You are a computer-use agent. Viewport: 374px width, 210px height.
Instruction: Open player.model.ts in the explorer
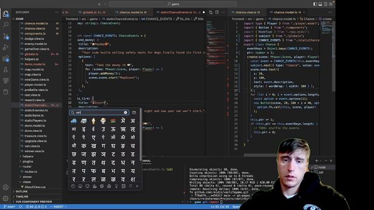coord(35,85)
